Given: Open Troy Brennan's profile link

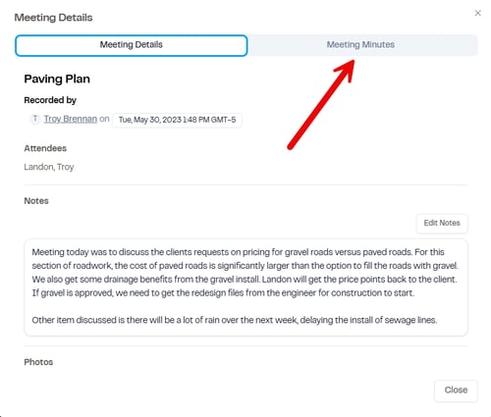Looking at the screenshot, I should pos(71,119).
